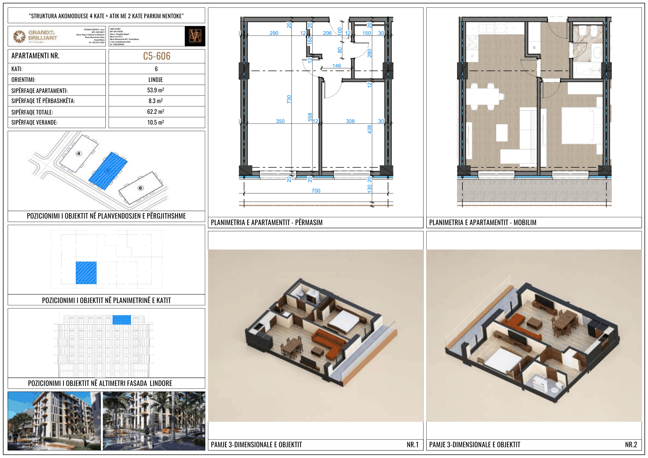
Task: Click the 10.5 m² veranda area value
Action: point(156,122)
